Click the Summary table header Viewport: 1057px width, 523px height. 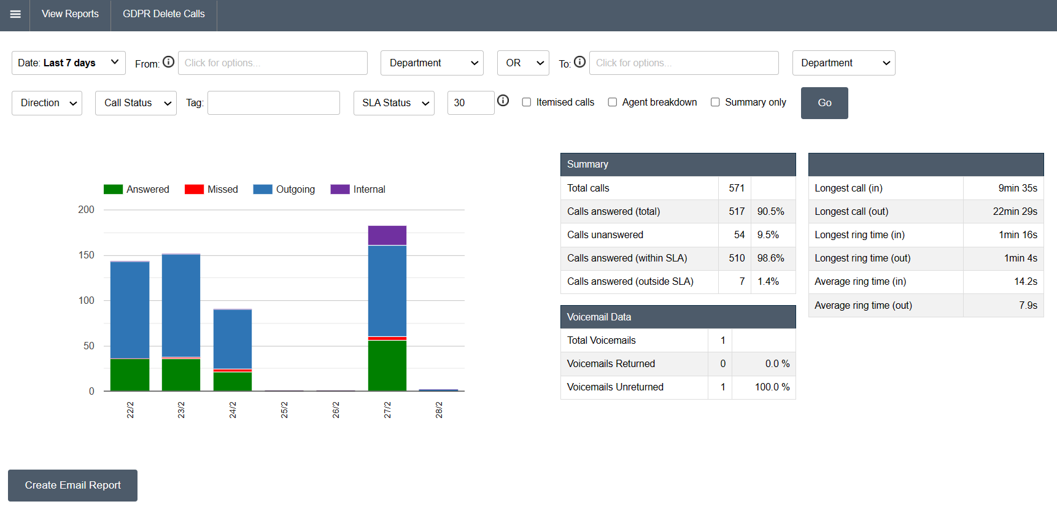pyautogui.click(x=678, y=165)
